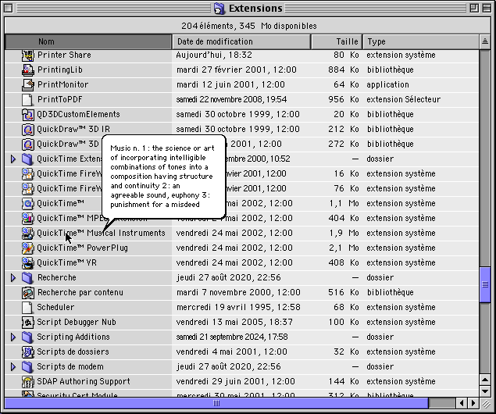Click the PrintToPDF file name

pyautogui.click(x=60, y=100)
